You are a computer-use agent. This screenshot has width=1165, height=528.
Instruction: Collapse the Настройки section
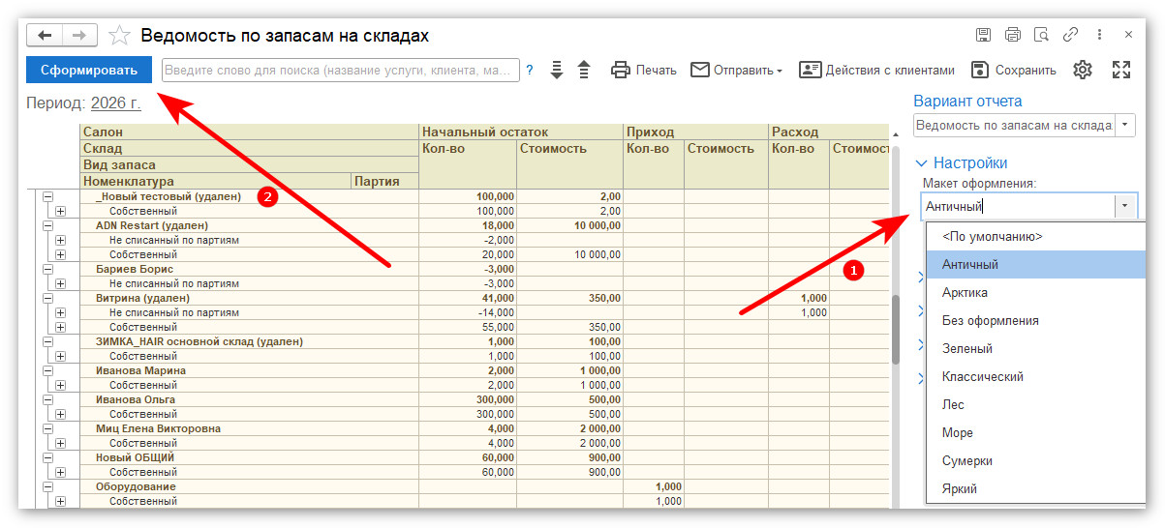[961, 162]
